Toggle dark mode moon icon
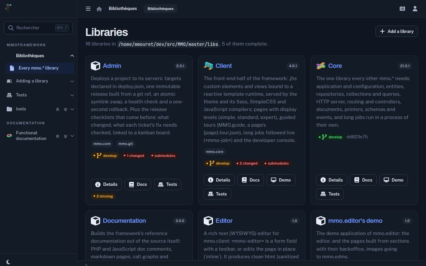 coord(8,262)
